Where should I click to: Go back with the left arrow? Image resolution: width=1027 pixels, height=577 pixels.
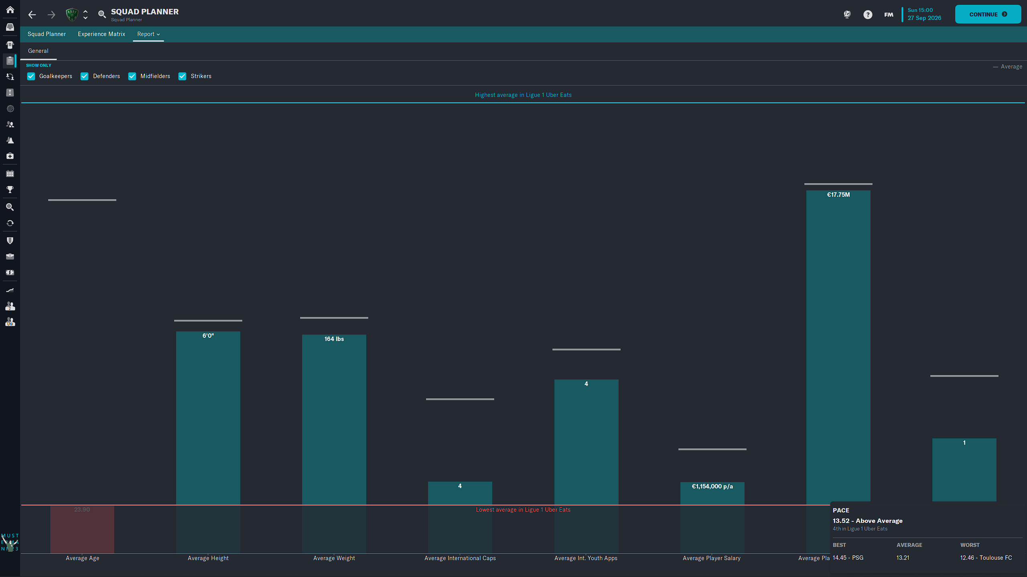32,15
